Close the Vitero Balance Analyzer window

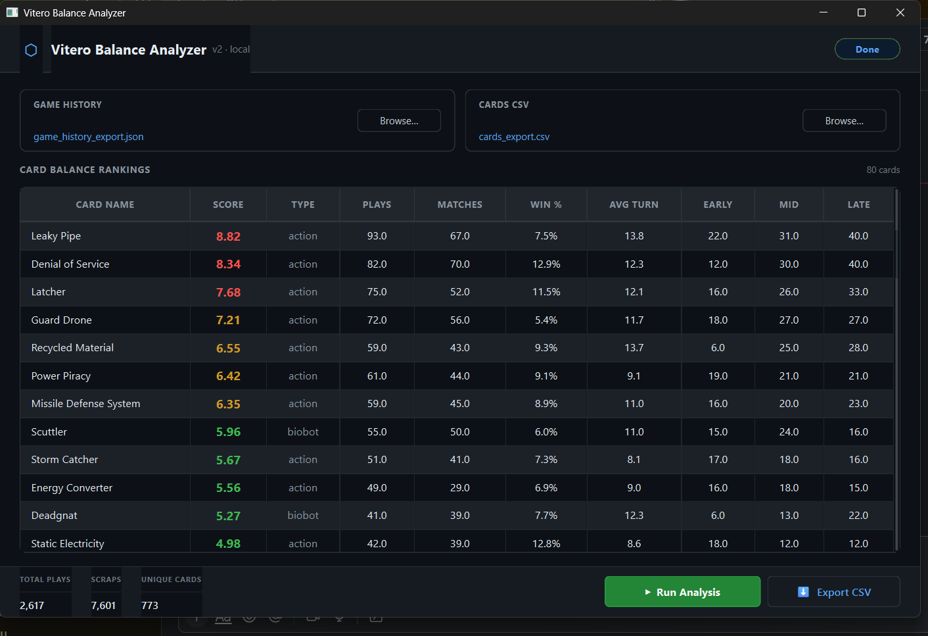900,12
